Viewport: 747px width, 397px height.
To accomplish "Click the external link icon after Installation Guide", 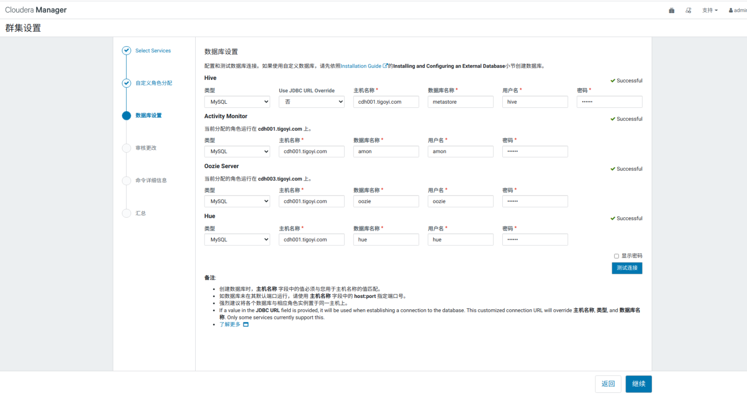I will 385,66.
